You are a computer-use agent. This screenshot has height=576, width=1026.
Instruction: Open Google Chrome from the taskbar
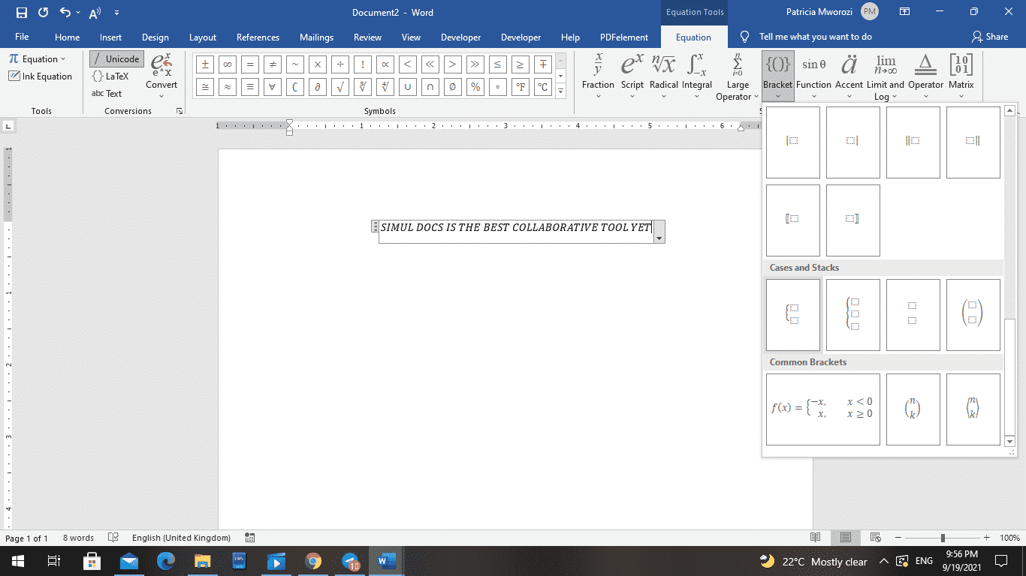click(313, 561)
